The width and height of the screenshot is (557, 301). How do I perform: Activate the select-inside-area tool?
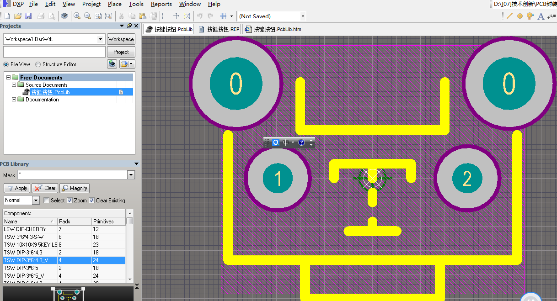[x=166, y=16]
